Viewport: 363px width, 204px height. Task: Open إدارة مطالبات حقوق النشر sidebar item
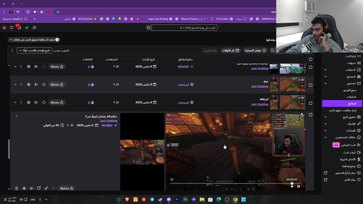coord(343,110)
